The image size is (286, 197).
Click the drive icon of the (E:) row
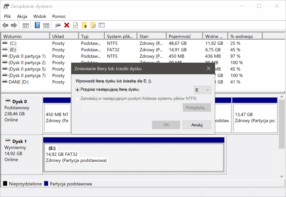[5, 49]
